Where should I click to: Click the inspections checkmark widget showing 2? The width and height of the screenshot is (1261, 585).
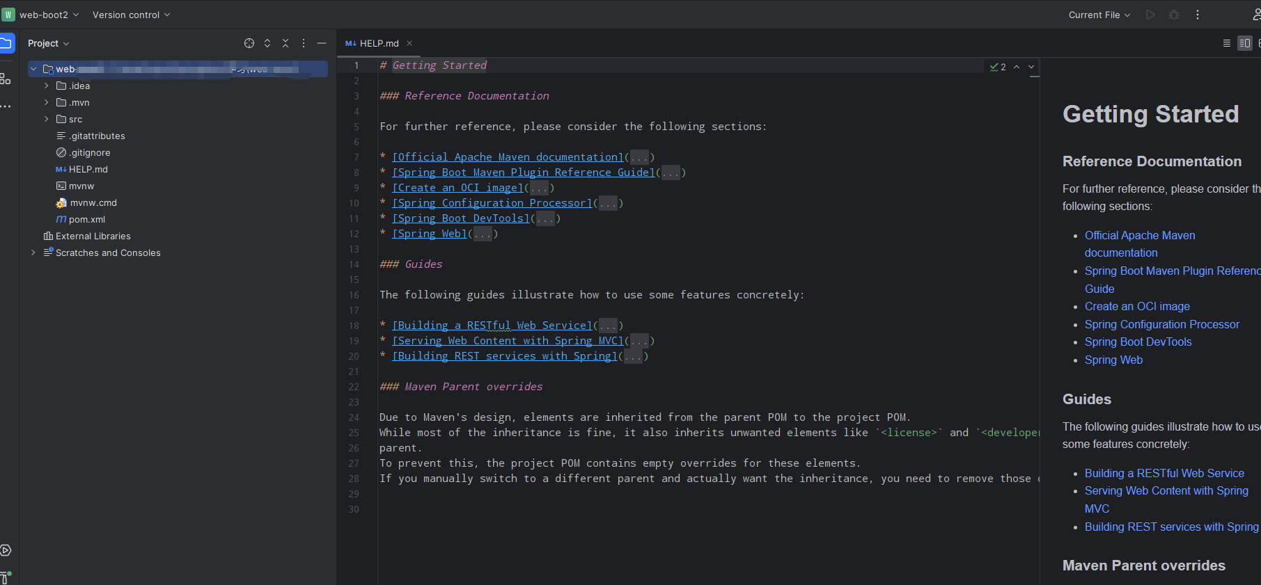pos(998,67)
